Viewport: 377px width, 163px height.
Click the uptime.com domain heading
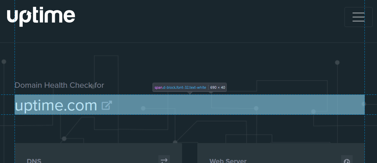point(56,106)
